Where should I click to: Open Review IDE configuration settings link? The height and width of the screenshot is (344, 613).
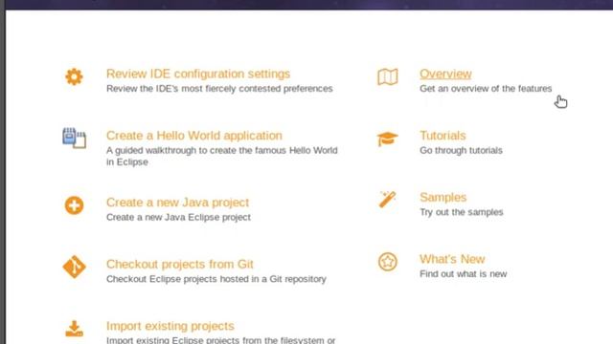[x=198, y=74]
